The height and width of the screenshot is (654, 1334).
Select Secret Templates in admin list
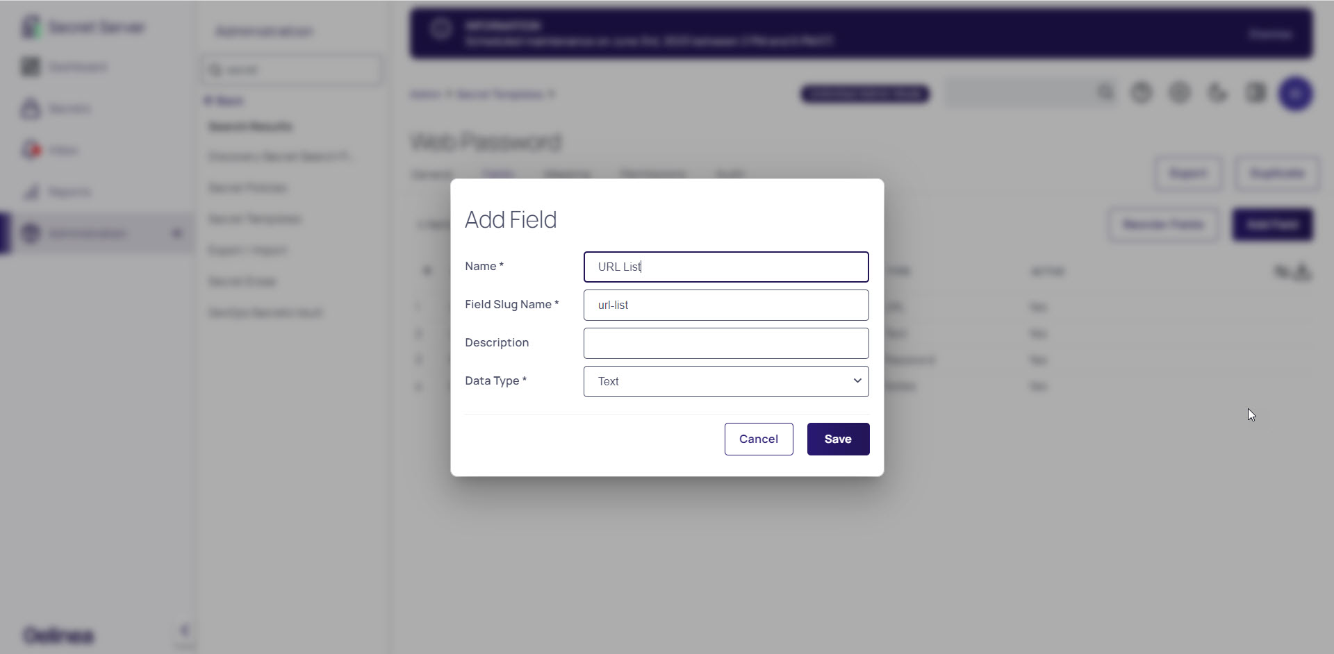(x=255, y=219)
